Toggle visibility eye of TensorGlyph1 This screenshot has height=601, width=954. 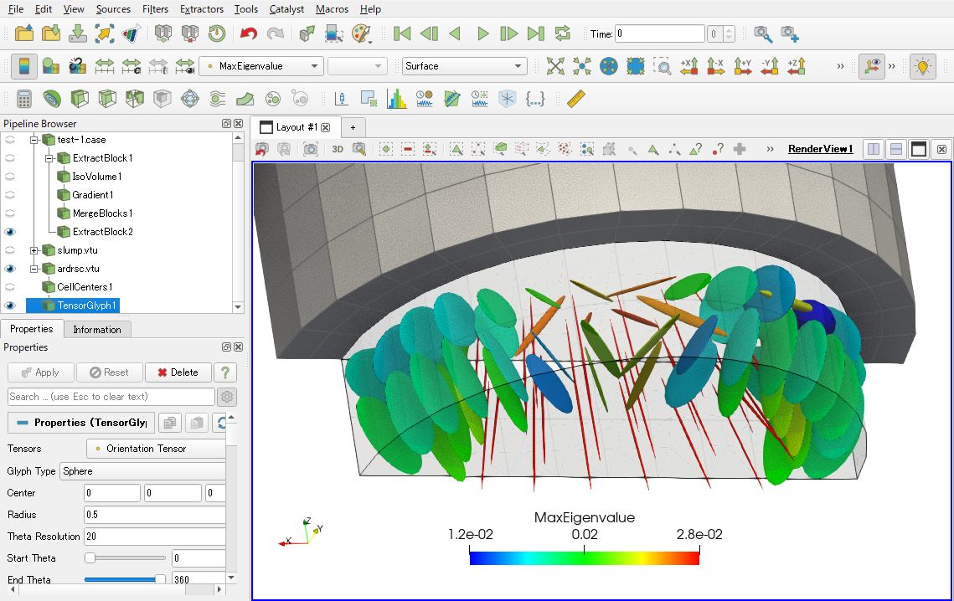tap(11, 306)
